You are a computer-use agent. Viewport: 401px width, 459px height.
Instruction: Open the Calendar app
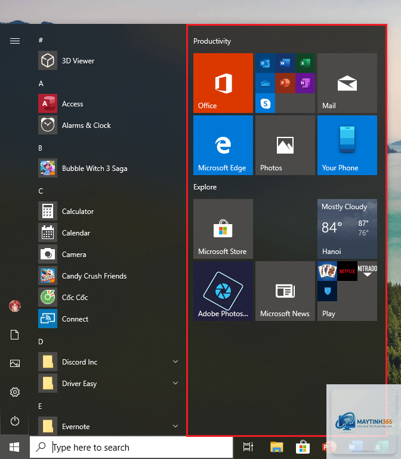click(108, 232)
